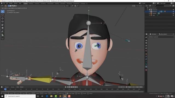Image resolution: width=175 pixels, height=98 pixels.
Task: Open the outliner filter dropdown
Action: point(170,5)
